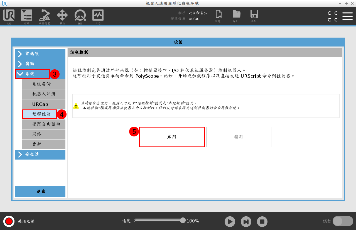Expand the 首选项 section

coord(40,54)
